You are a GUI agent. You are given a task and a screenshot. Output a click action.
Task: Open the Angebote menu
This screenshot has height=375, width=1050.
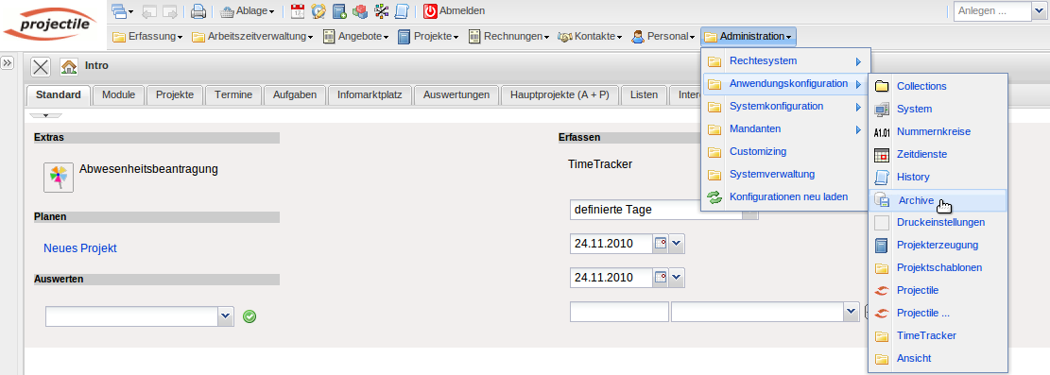356,37
